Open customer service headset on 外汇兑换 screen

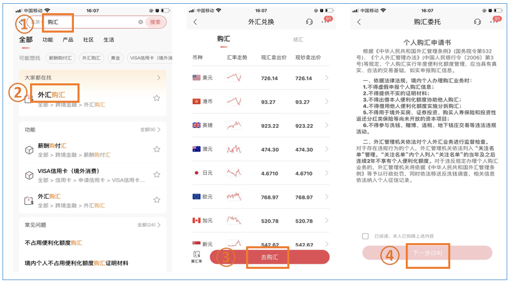click(309, 22)
